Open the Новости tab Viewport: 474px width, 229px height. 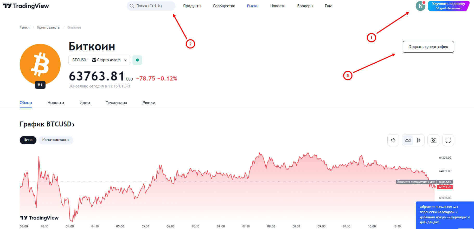(x=56, y=103)
